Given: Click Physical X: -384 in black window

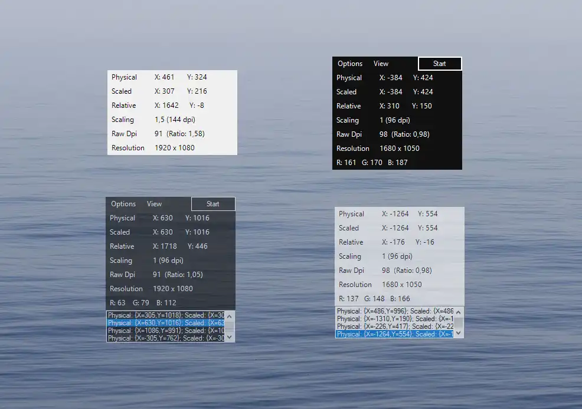Looking at the screenshot, I should [x=391, y=78].
